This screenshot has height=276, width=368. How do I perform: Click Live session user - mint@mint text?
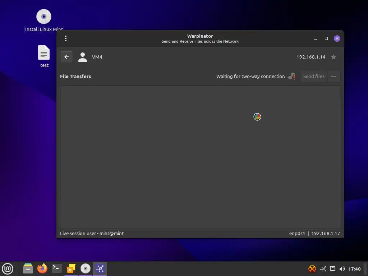pyautogui.click(x=92, y=234)
